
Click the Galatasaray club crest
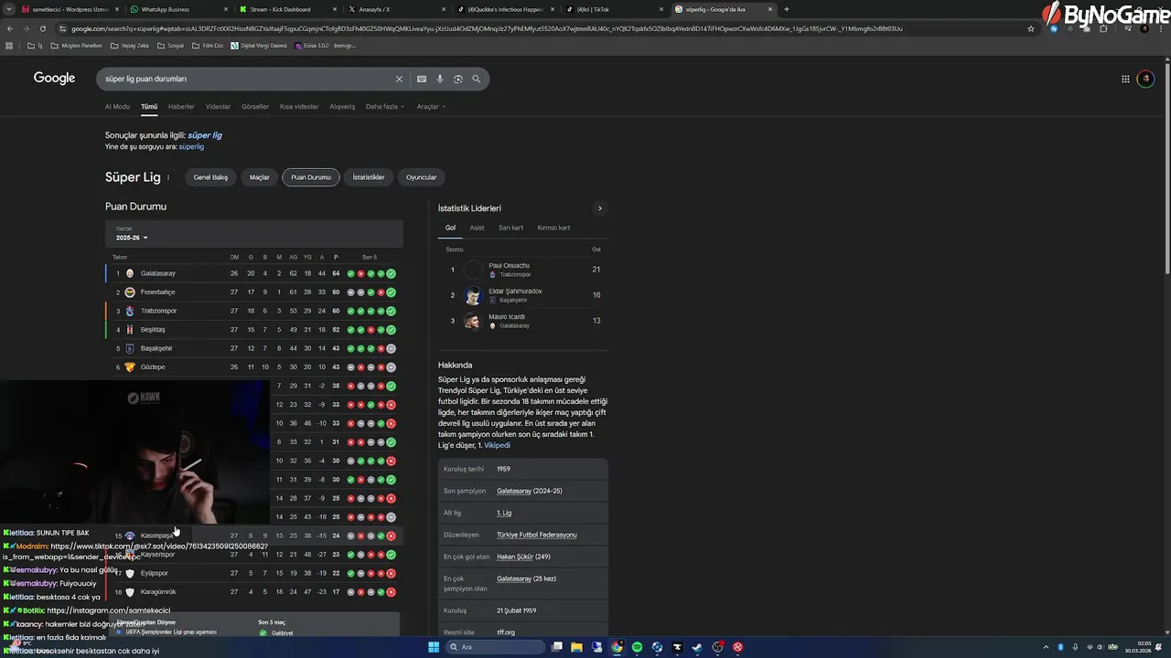[130, 273]
